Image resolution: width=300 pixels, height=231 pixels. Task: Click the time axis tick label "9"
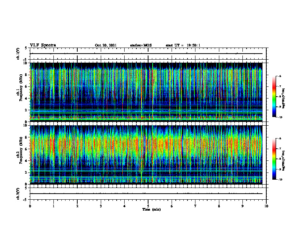[x=242, y=206]
